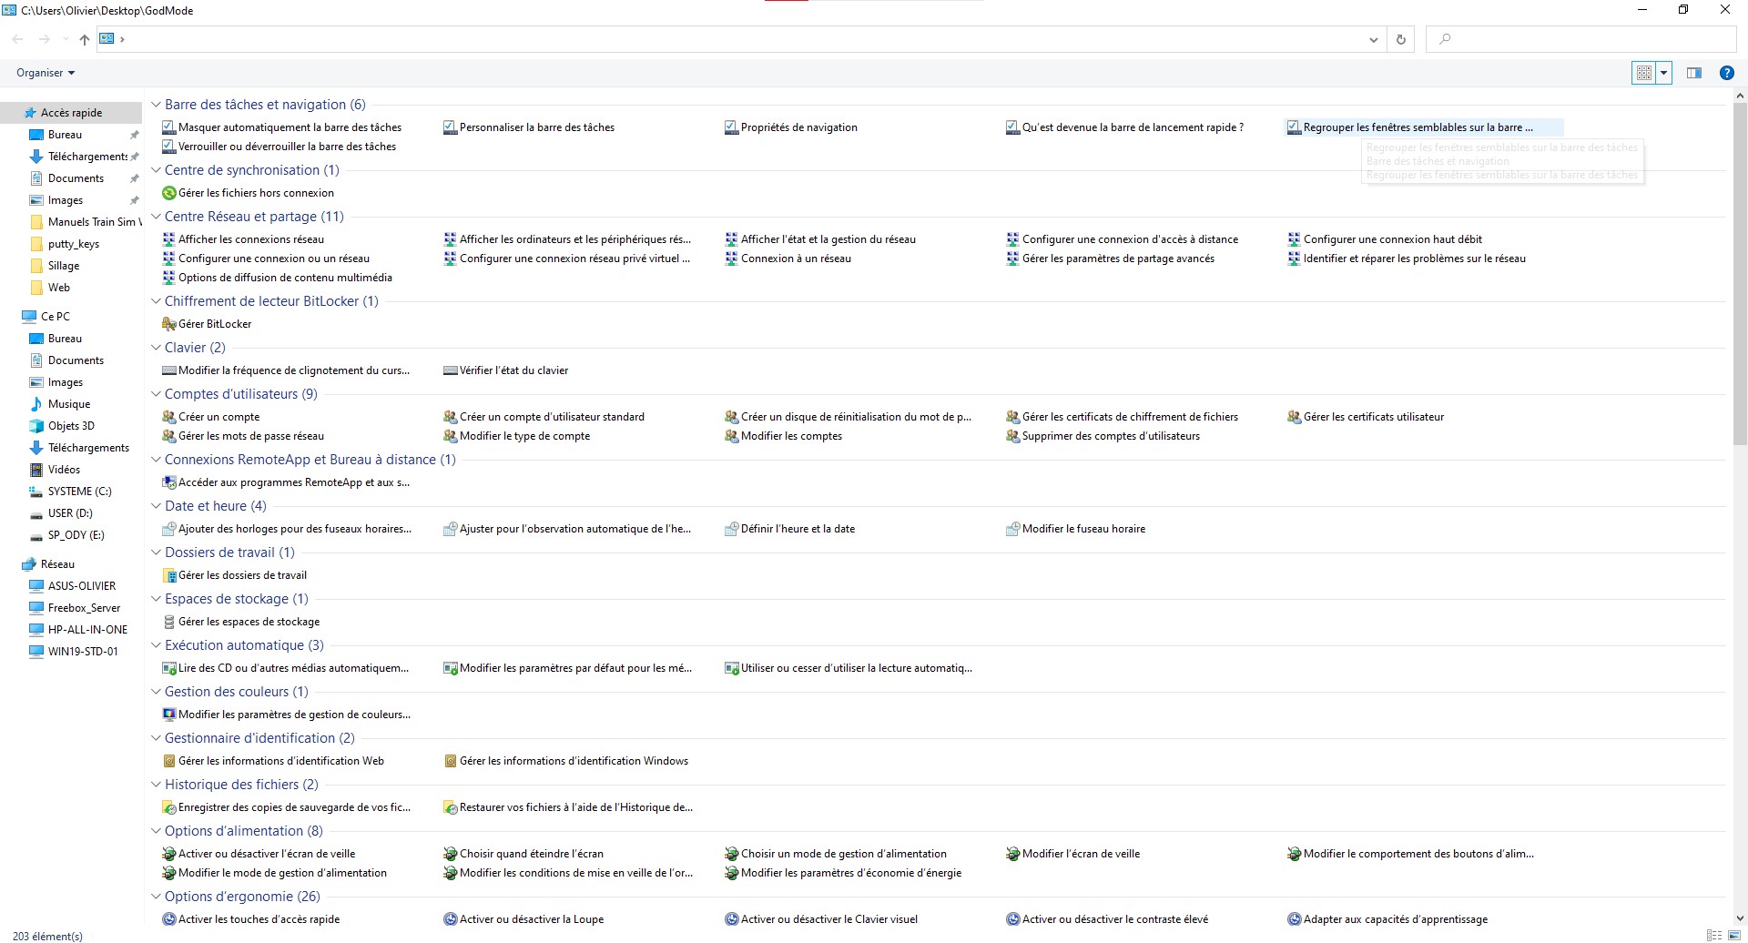Open the Gérer les espaces de stockage icon

(x=168, y=622)
